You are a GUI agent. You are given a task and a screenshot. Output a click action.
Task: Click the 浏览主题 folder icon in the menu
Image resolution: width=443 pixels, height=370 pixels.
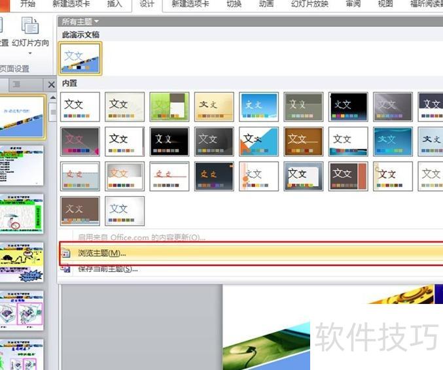[65, 254]
